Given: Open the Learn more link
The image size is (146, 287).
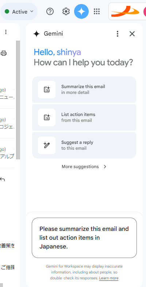Looking at the screenshot, I should pos(109,278).
